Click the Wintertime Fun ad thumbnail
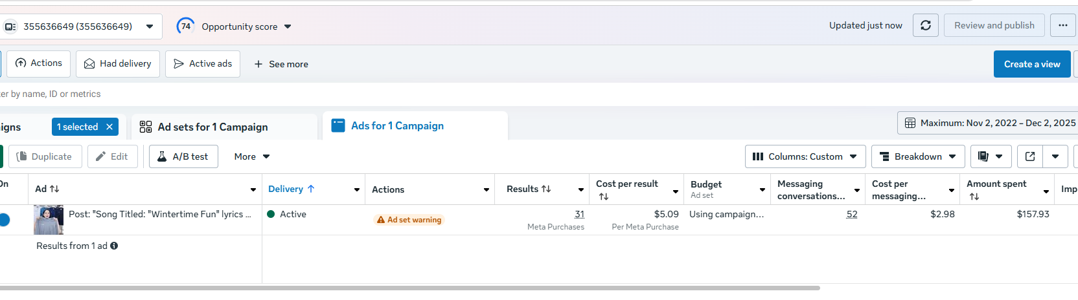 coord(49,219)
